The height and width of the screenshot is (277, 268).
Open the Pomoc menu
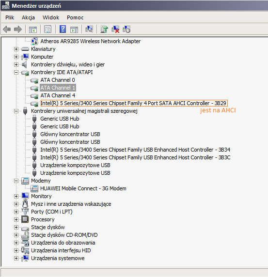click(75, 17)
